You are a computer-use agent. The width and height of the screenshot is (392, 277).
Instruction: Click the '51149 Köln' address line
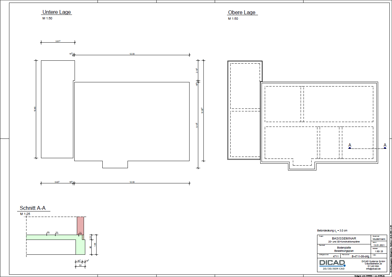(373, 266)
